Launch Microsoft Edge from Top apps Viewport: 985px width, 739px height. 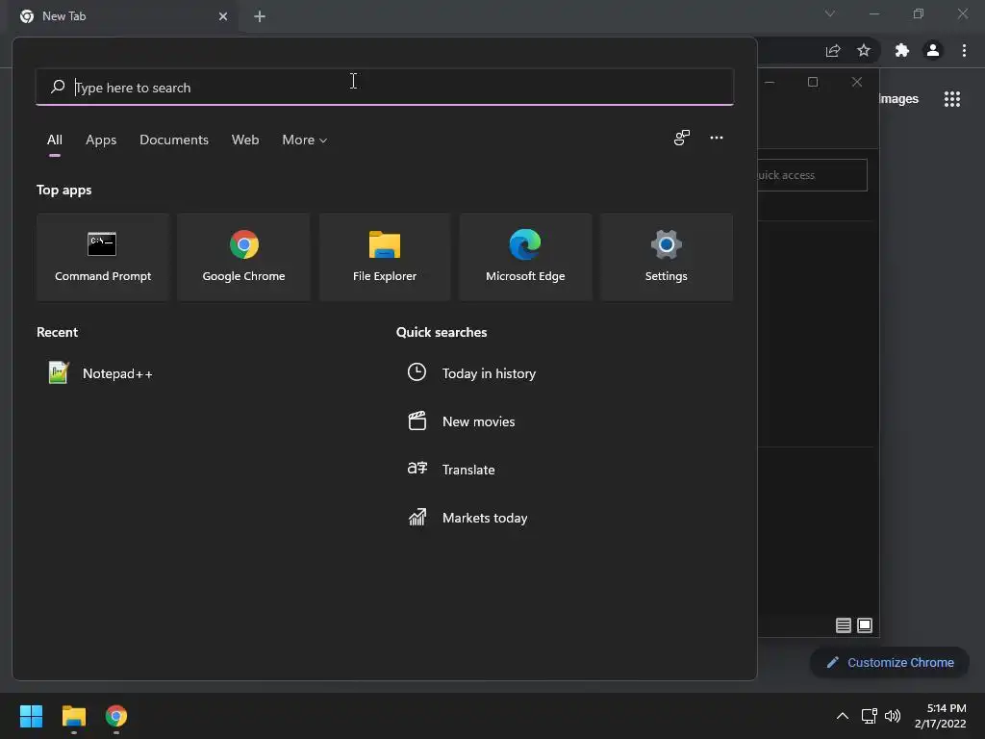(x=525, y=257)
